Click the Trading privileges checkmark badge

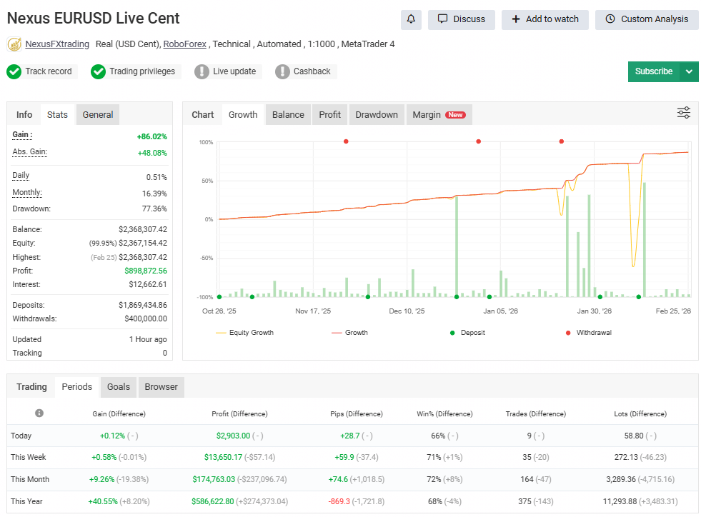tap(98, 71)
